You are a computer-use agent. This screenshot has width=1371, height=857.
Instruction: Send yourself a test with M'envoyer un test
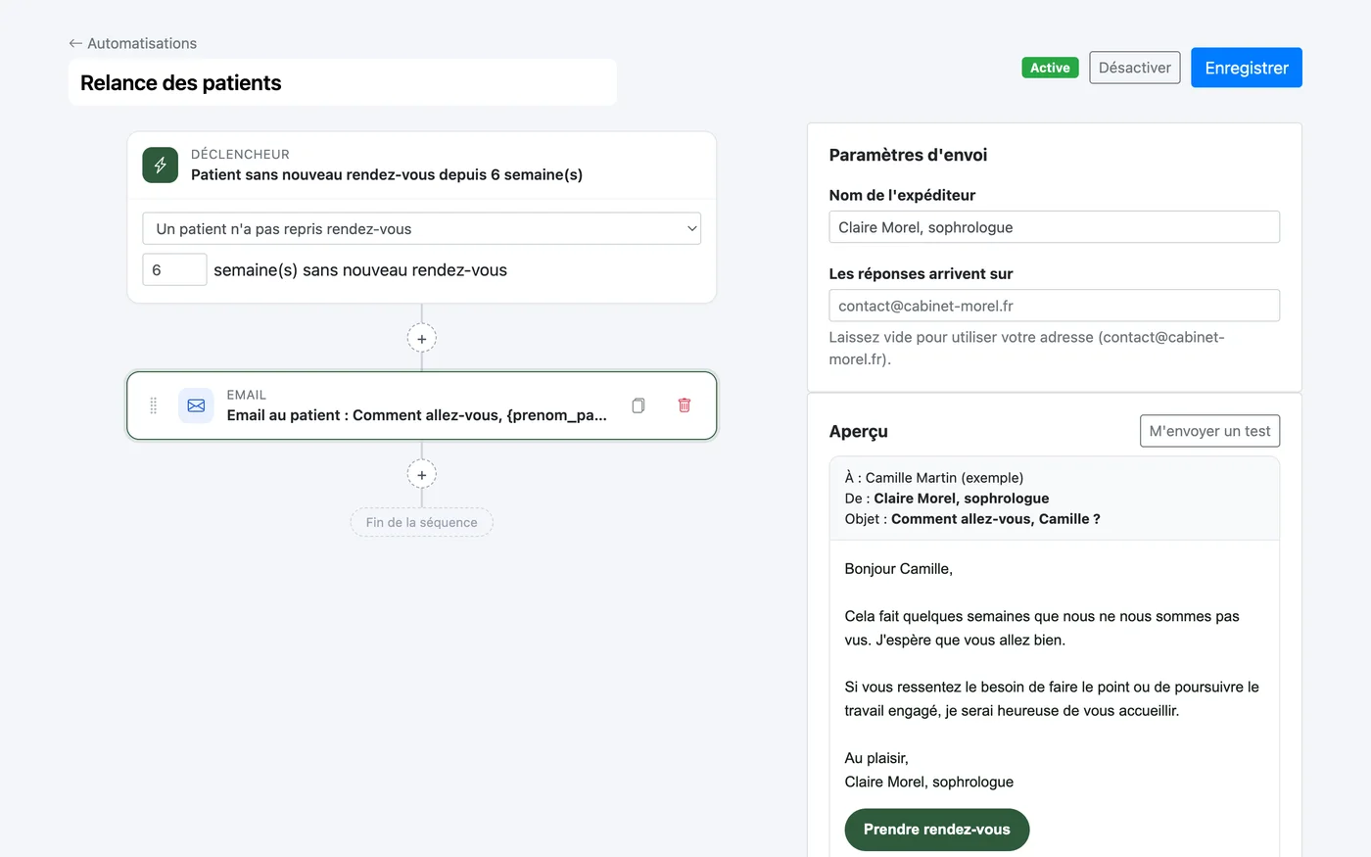pyautogui.click(x=1209, y=431)
